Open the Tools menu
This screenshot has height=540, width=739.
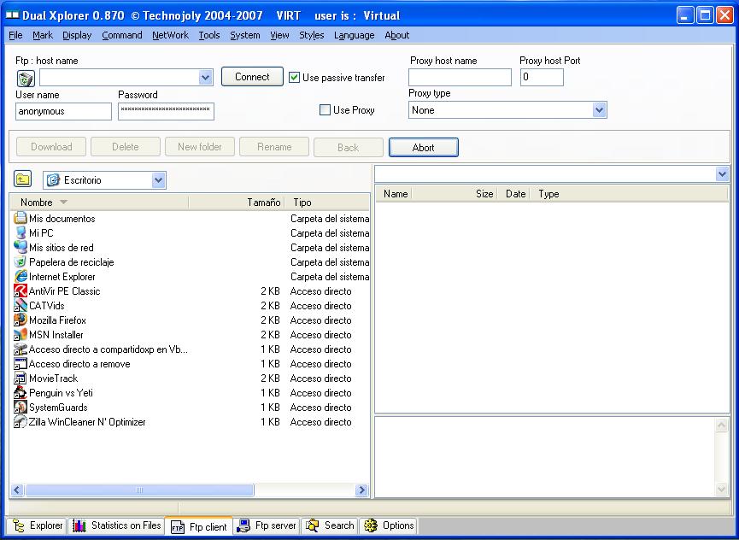tap(209, 35)
